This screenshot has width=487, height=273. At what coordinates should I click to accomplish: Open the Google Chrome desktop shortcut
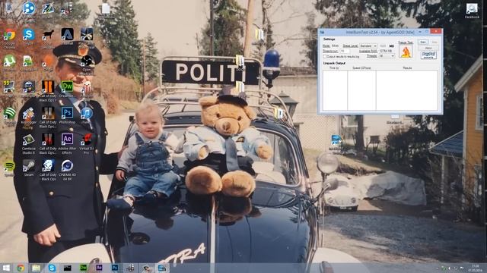pos(9,38)
